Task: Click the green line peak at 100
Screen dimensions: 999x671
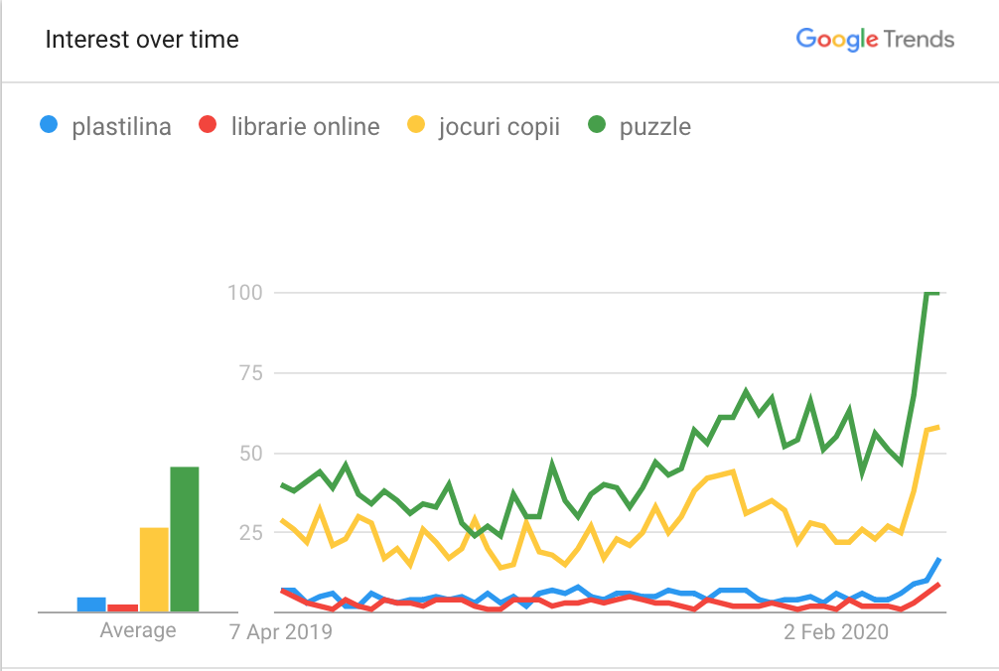Action: 931,293
